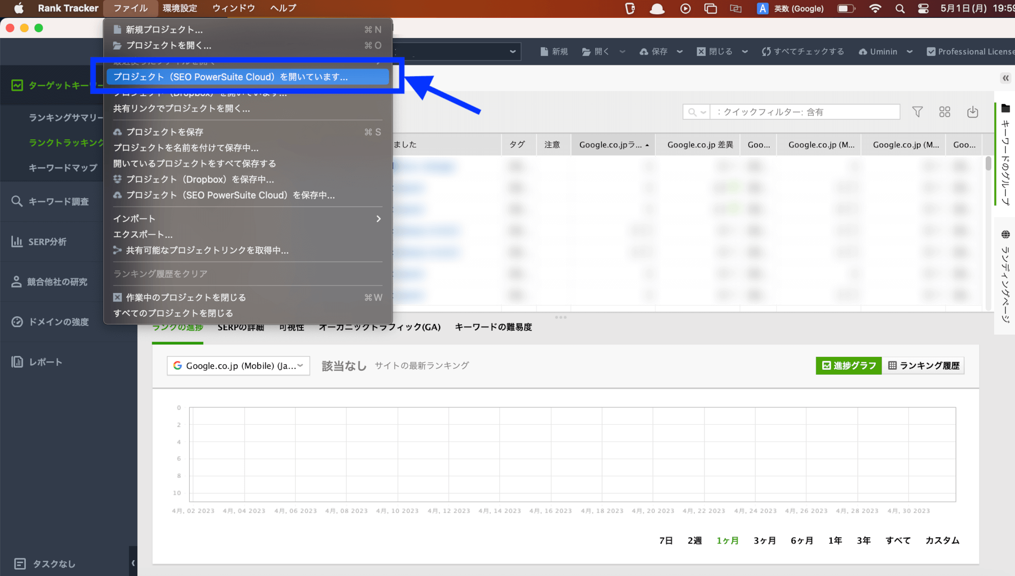Click the quick filter search magnifier icon
The height and width of the screenshot is (576, 1015).
point(692,112)
